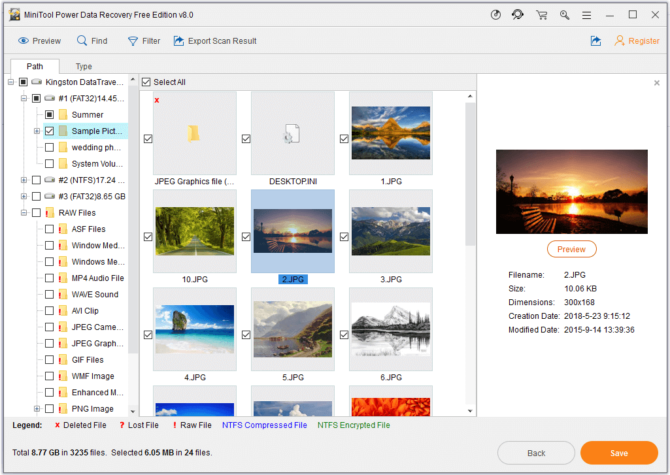Expand the #2 (NTFS) partition node
670x475 pixels.
tap(24, 180)
